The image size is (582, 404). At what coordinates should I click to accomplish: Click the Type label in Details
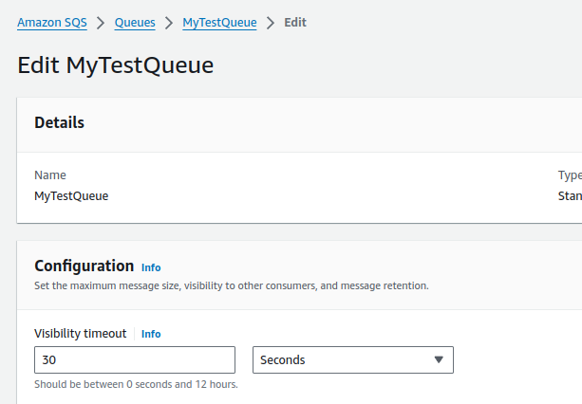pos(569,175)
